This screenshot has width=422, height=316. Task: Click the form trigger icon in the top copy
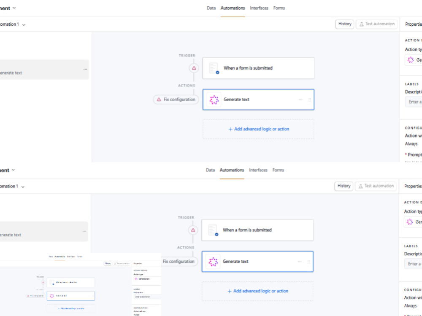pos(214,68)
